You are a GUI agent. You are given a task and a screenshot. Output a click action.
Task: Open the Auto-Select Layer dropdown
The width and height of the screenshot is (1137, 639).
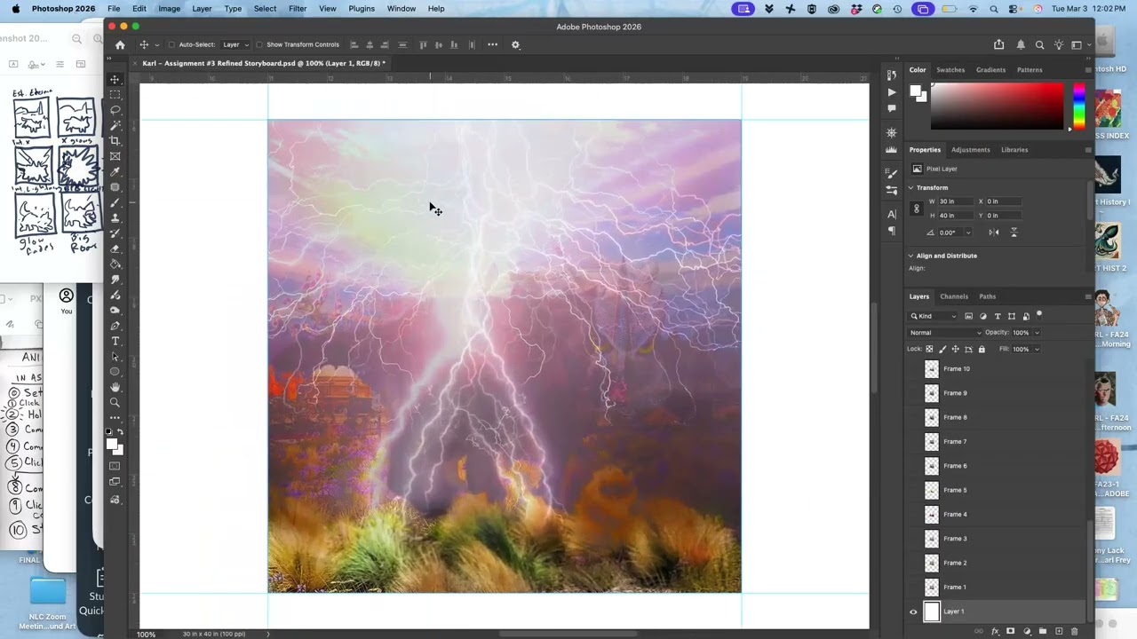pyautogui.click(x=235, y=44)
